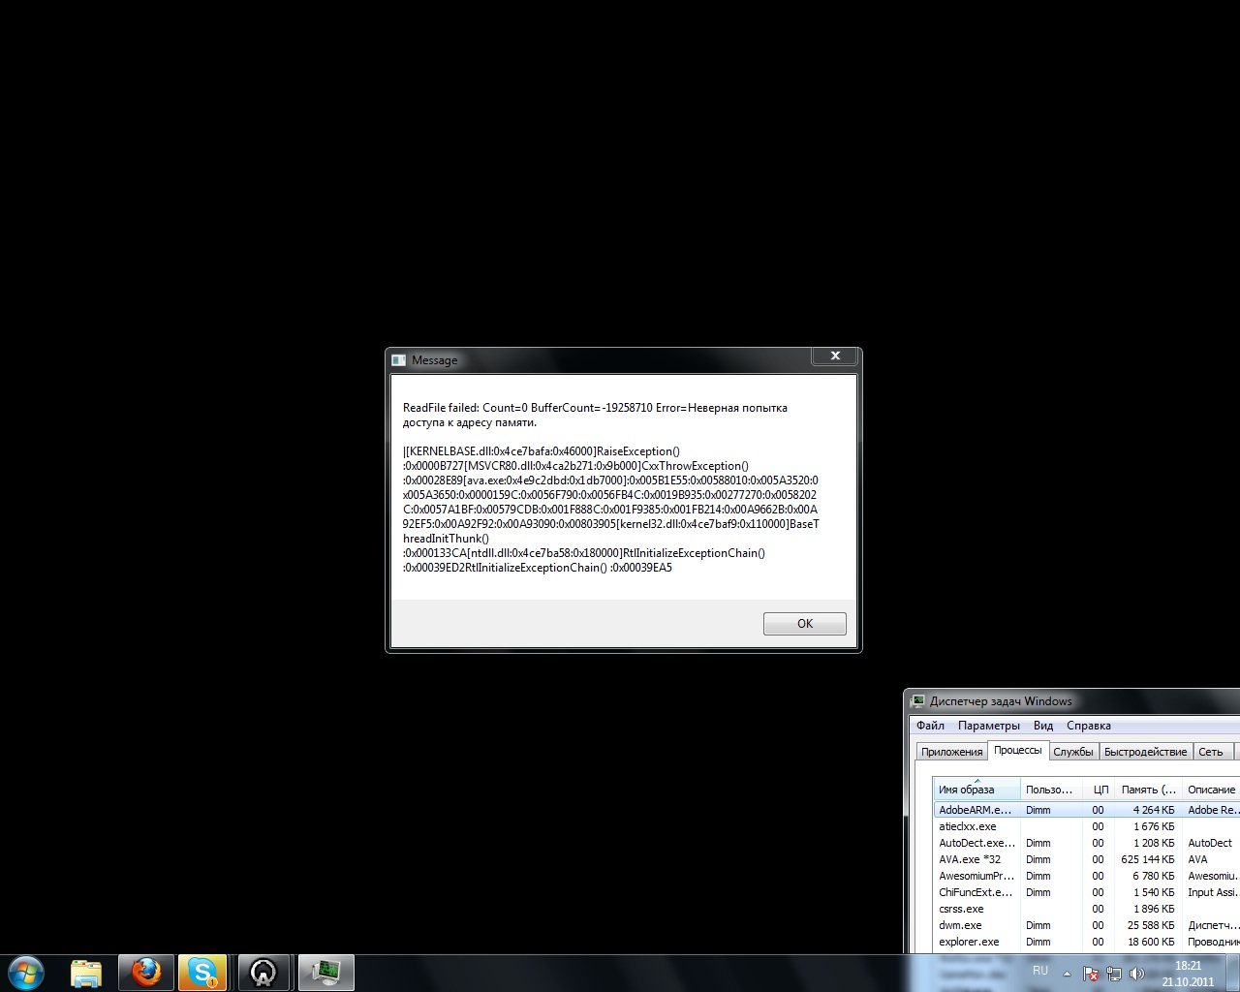This screenshot has height=992, width=1240.
Task: Close the Message error dialog
Action: 834,356
